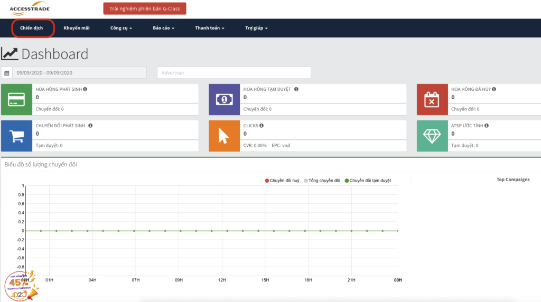Open the date range 09/09/2020 field
541x302 pixels.
click(79, 73)
